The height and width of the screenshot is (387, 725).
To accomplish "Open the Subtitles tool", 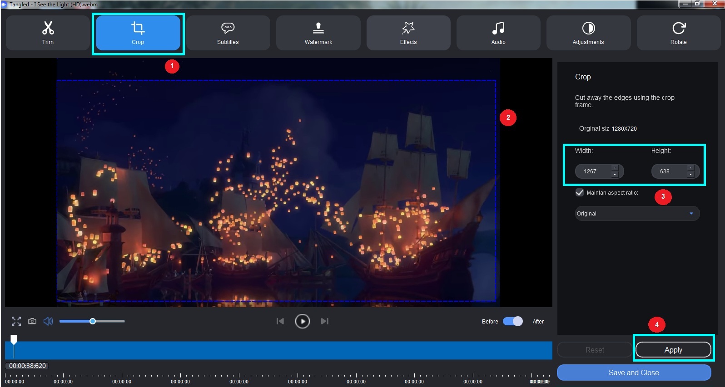I will 228,33.
